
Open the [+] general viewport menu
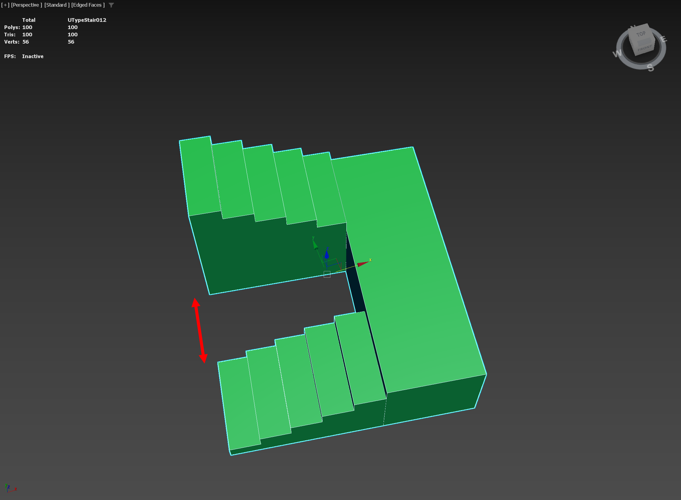(5, 5)
